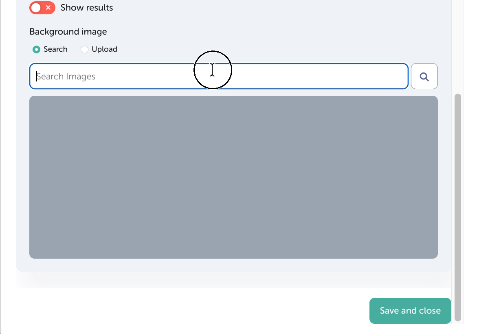This screenshot has width=479, height=334.
Task: Click the Search option label text
Action: [x=55, y=49]
